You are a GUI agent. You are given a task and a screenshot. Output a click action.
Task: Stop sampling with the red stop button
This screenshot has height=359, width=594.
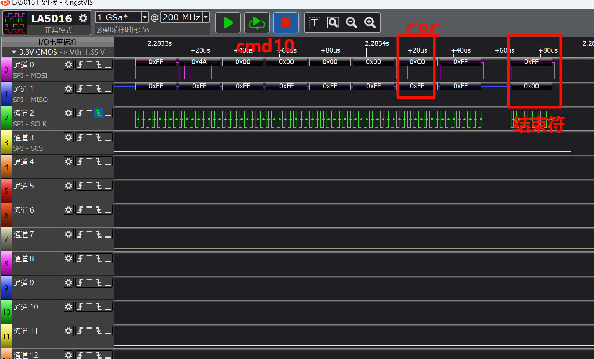point(285,23)
